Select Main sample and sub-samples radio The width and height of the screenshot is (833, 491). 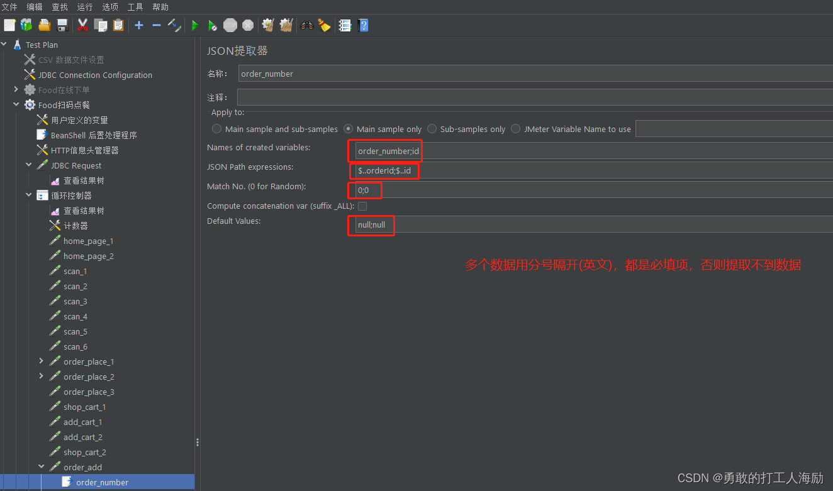(216, 129)
